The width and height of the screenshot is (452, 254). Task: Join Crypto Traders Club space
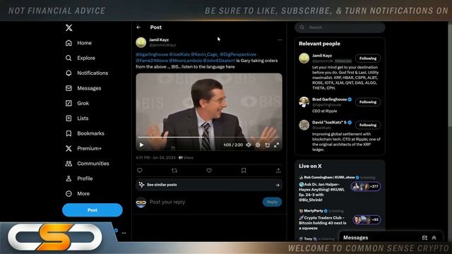tap(323, 223)
